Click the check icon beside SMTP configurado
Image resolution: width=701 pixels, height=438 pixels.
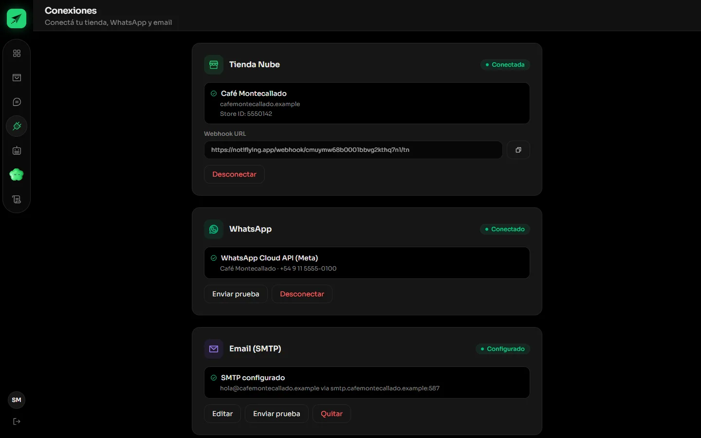coord(214,378)
